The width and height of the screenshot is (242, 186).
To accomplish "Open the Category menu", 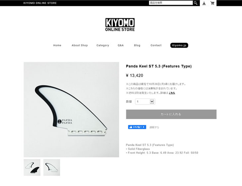I will [x=103, y=45].
